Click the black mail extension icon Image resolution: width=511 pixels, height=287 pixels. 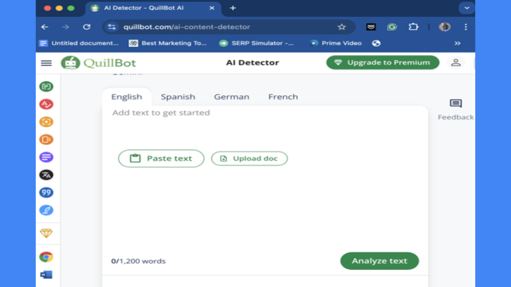click(x=371, y=27)
